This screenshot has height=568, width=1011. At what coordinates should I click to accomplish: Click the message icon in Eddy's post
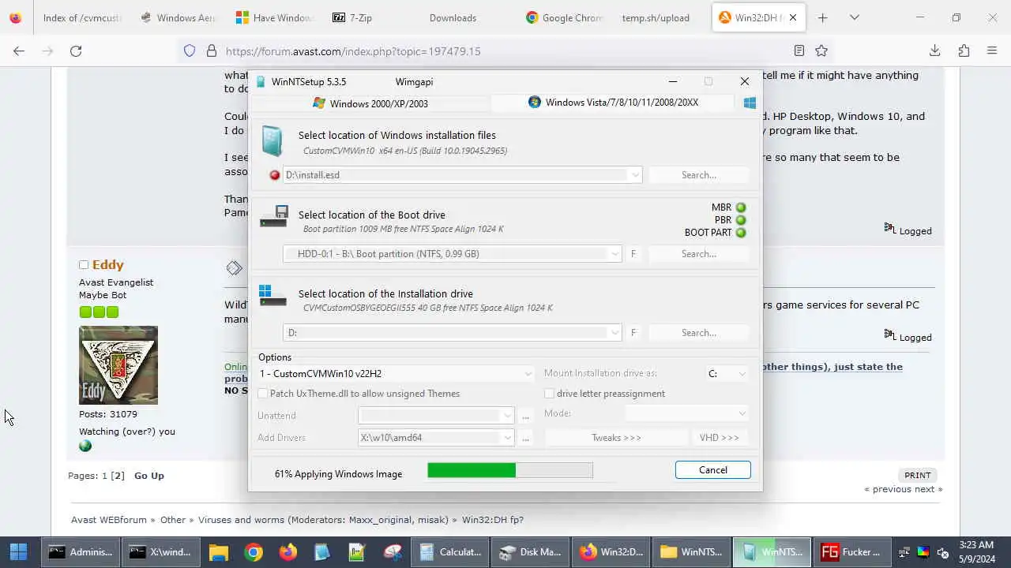click(234, 268)
